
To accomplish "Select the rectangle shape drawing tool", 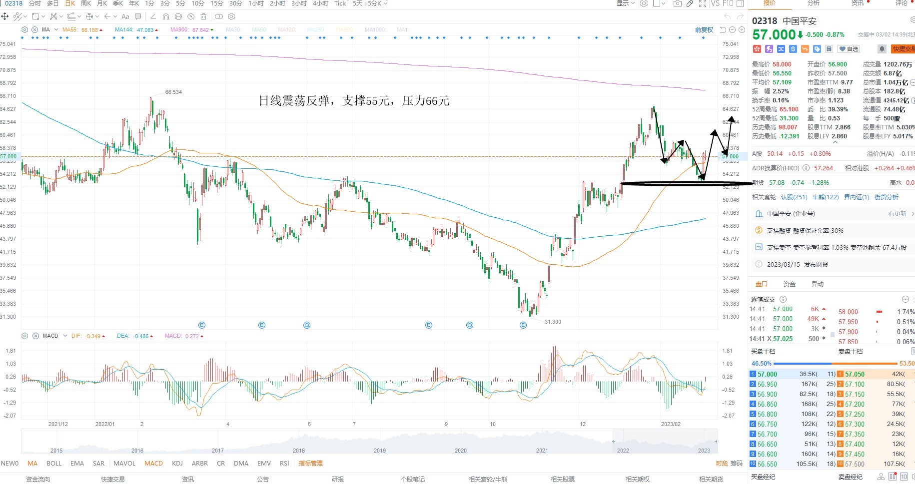I will click(35, 16).
